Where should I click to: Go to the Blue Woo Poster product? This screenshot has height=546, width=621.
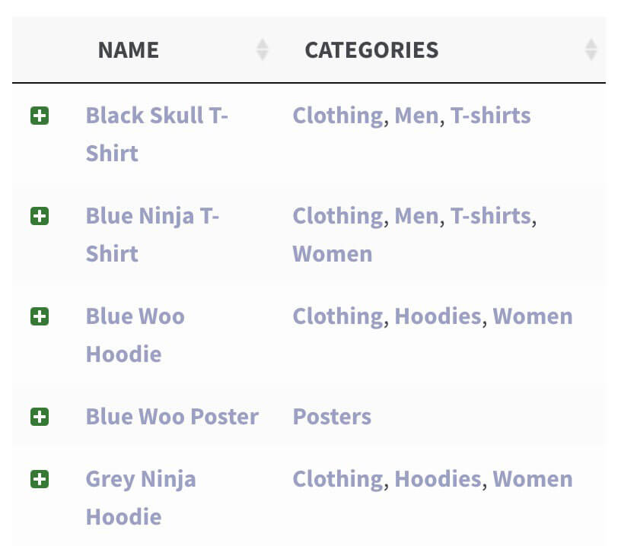click(x=172, y=417)
